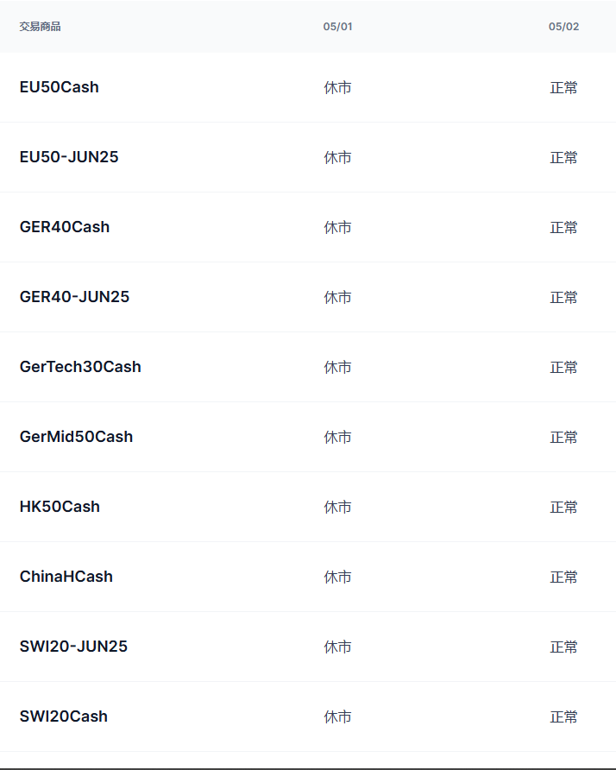The width and height of the screenshot is (616, 770).
Task: Select the SWI20-JUN25 product name
Action: [x=73, y=647]
